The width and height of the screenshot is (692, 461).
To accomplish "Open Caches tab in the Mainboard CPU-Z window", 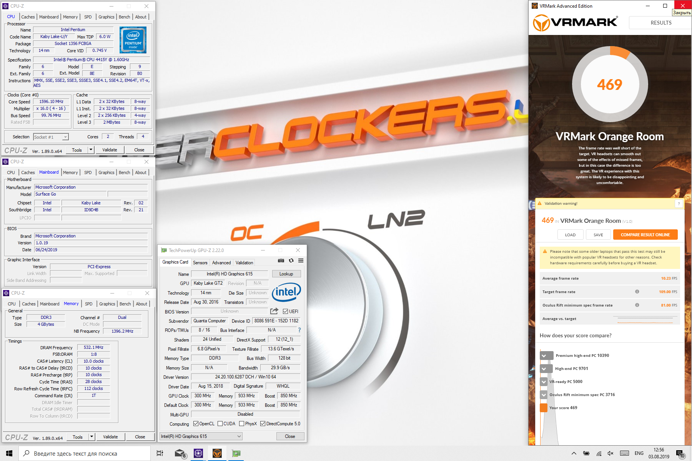I will tap(28, 172).
